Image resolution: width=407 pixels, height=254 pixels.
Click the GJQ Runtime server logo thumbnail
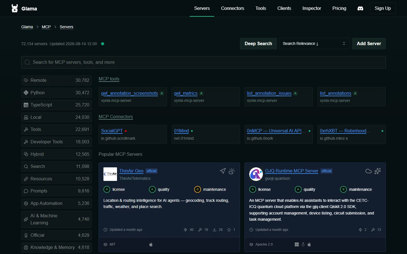coord(256,174)
